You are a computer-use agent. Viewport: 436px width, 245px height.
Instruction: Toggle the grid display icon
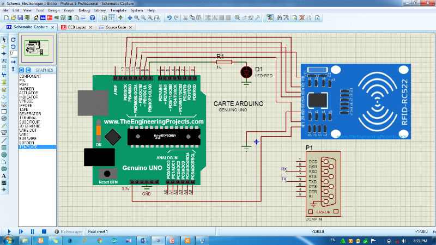coord(113,17)
